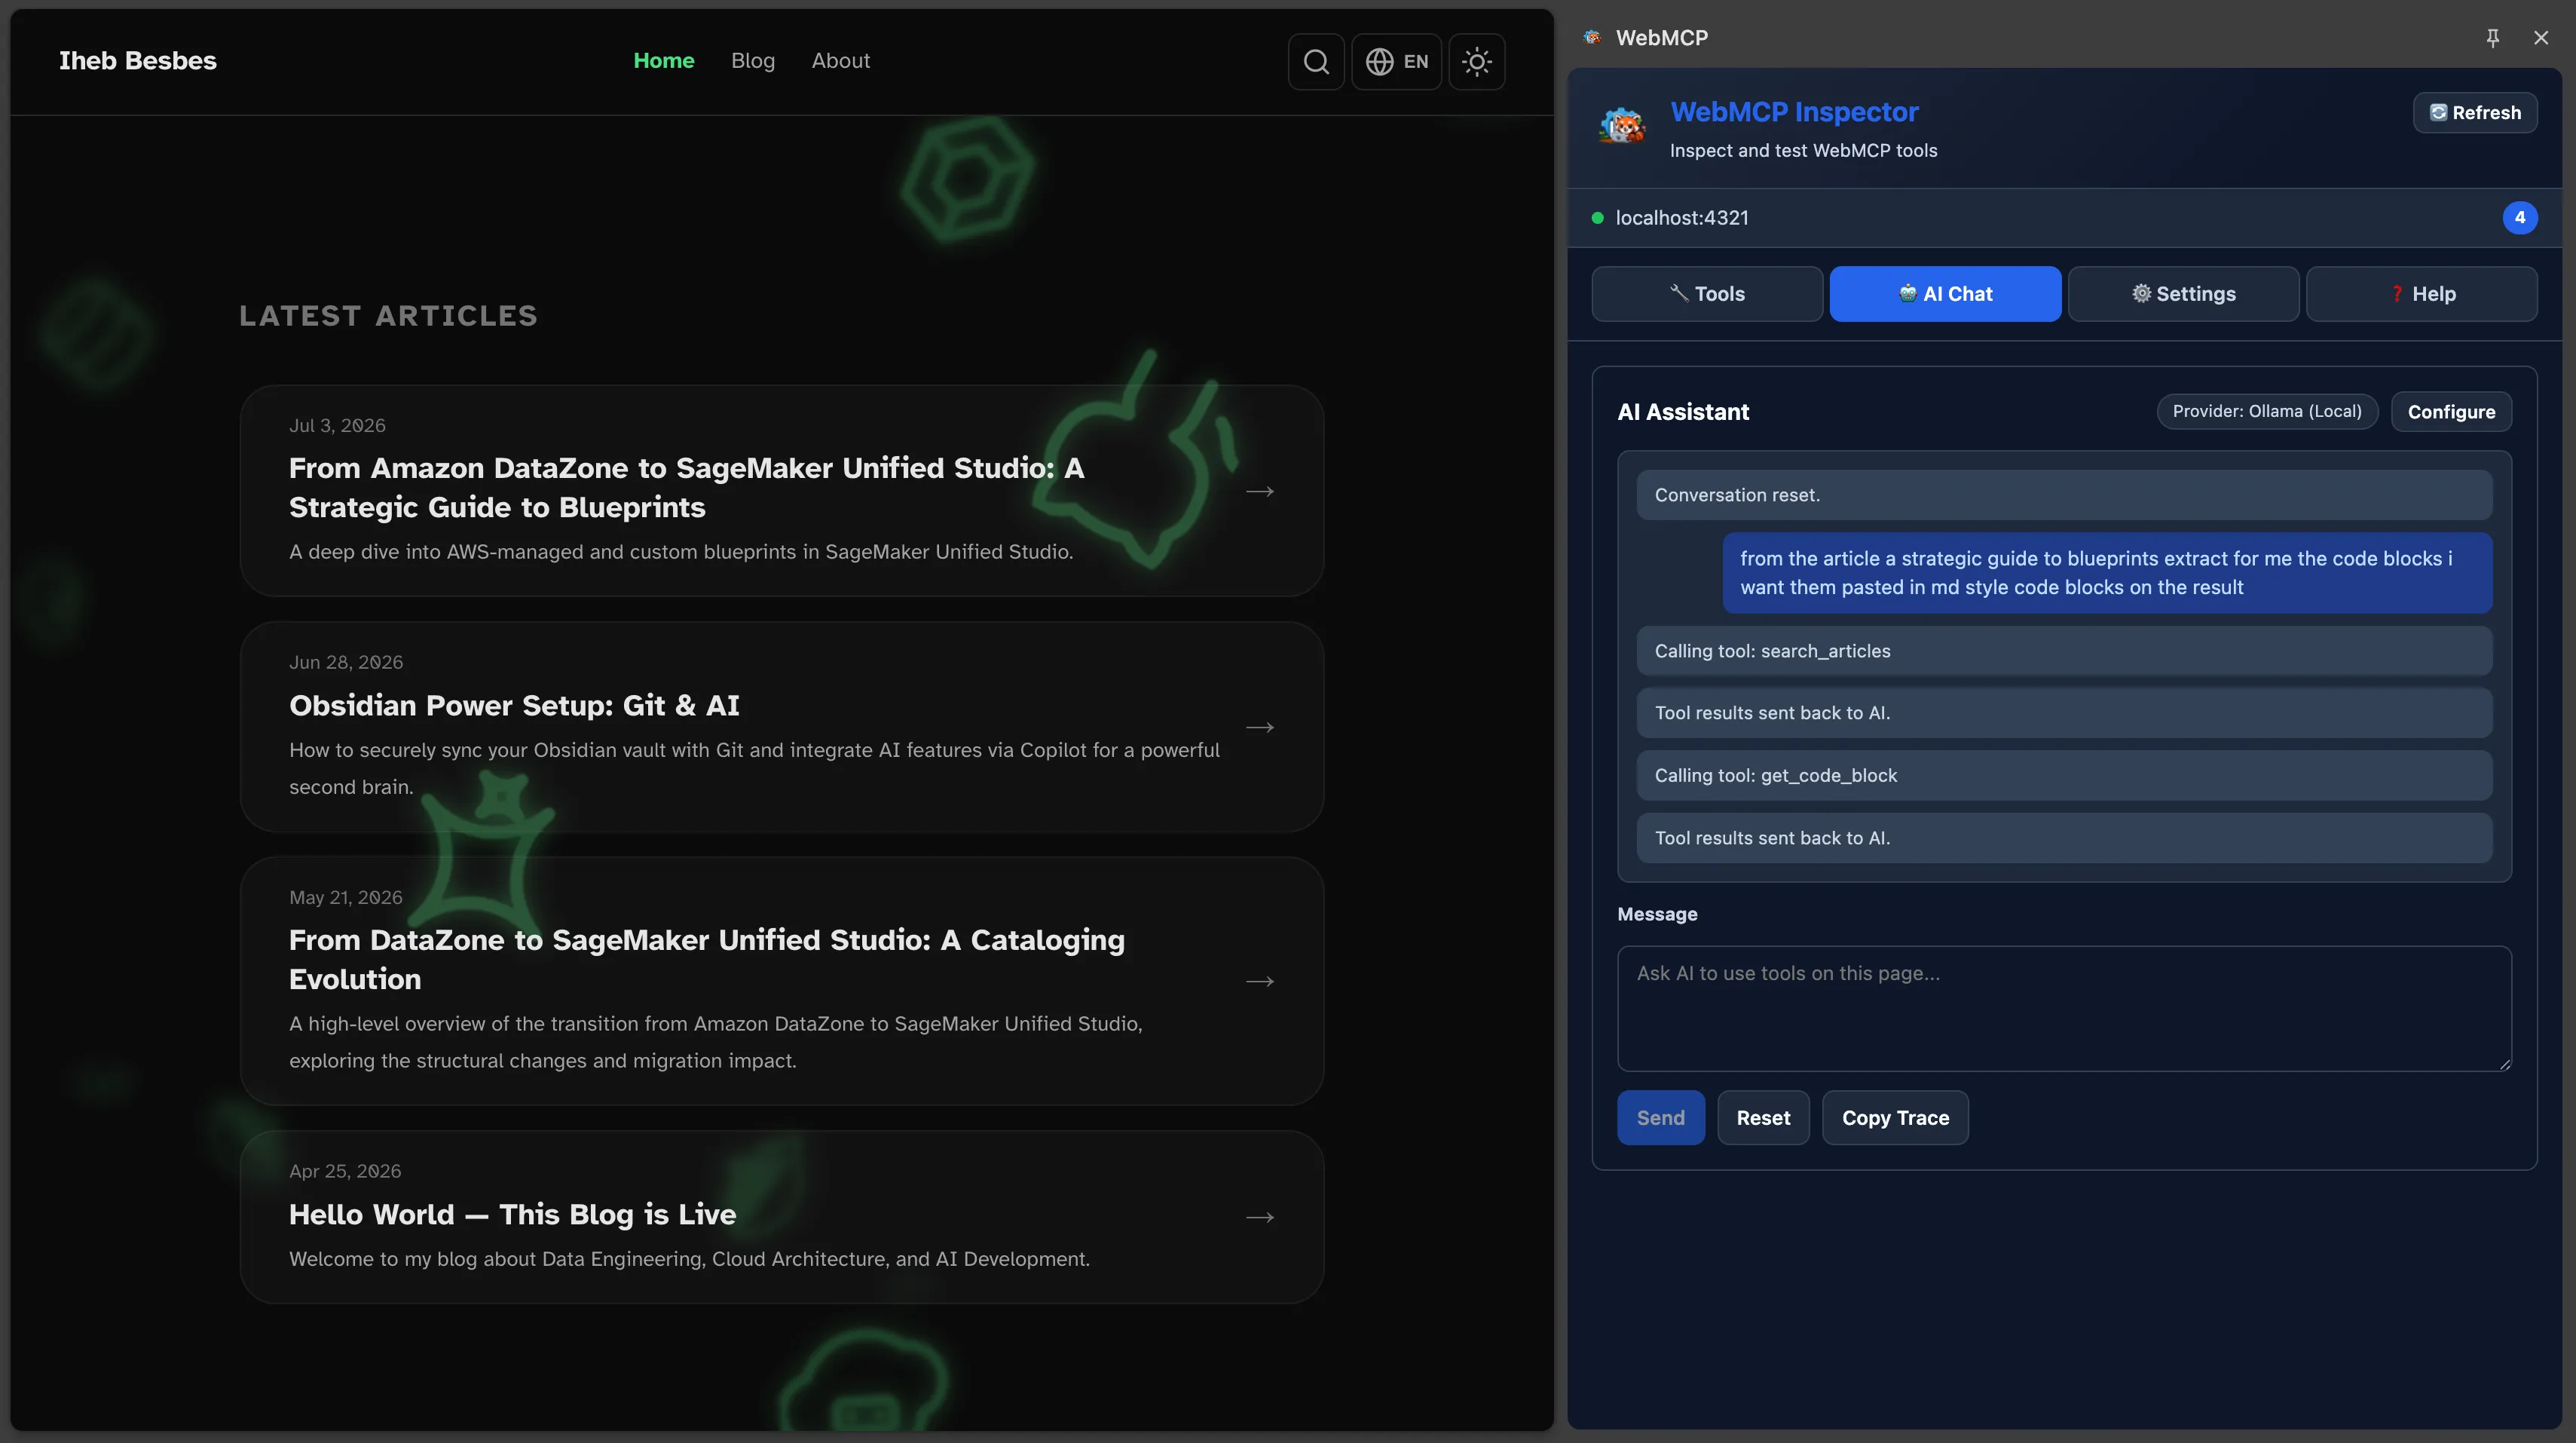The height and width of the screenshot is (1443, 2576).
Task: Click the 'Jul 3, 2026' article date
Action: [337, 426]
